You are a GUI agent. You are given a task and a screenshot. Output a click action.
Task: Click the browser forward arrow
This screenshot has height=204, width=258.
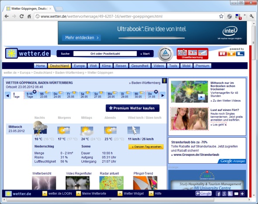14,16
